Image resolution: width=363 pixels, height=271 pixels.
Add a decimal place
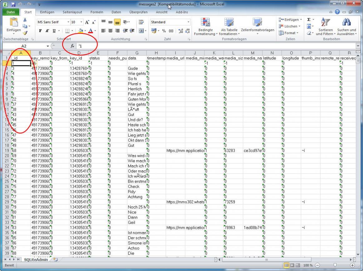(181, 31)
